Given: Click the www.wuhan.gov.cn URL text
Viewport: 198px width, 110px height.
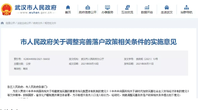Looking at the screenshot, I should 36,13.
